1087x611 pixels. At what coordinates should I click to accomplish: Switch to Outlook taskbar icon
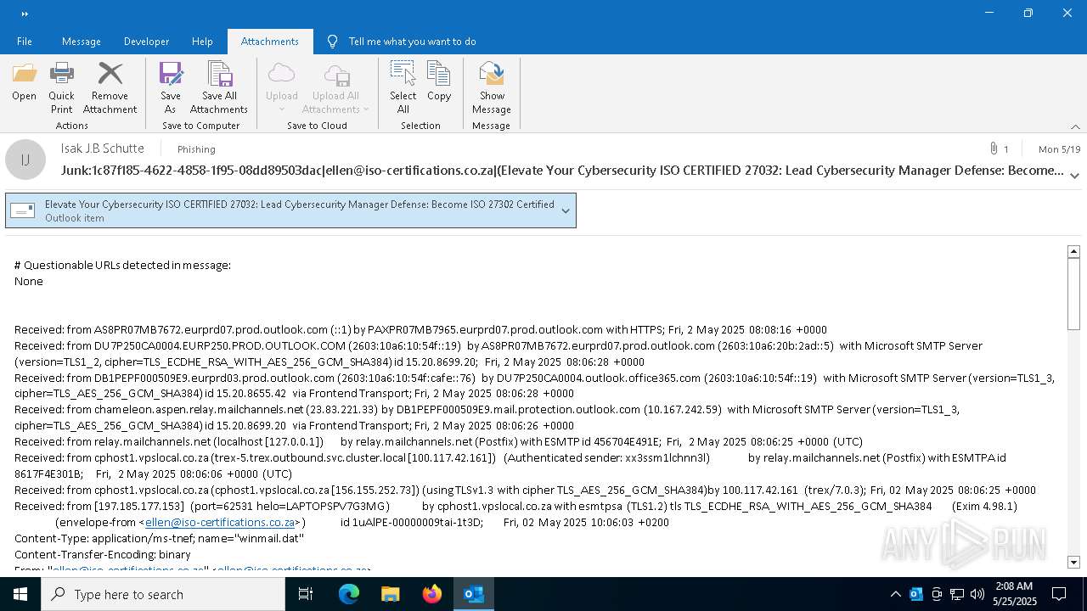[474, 594]
